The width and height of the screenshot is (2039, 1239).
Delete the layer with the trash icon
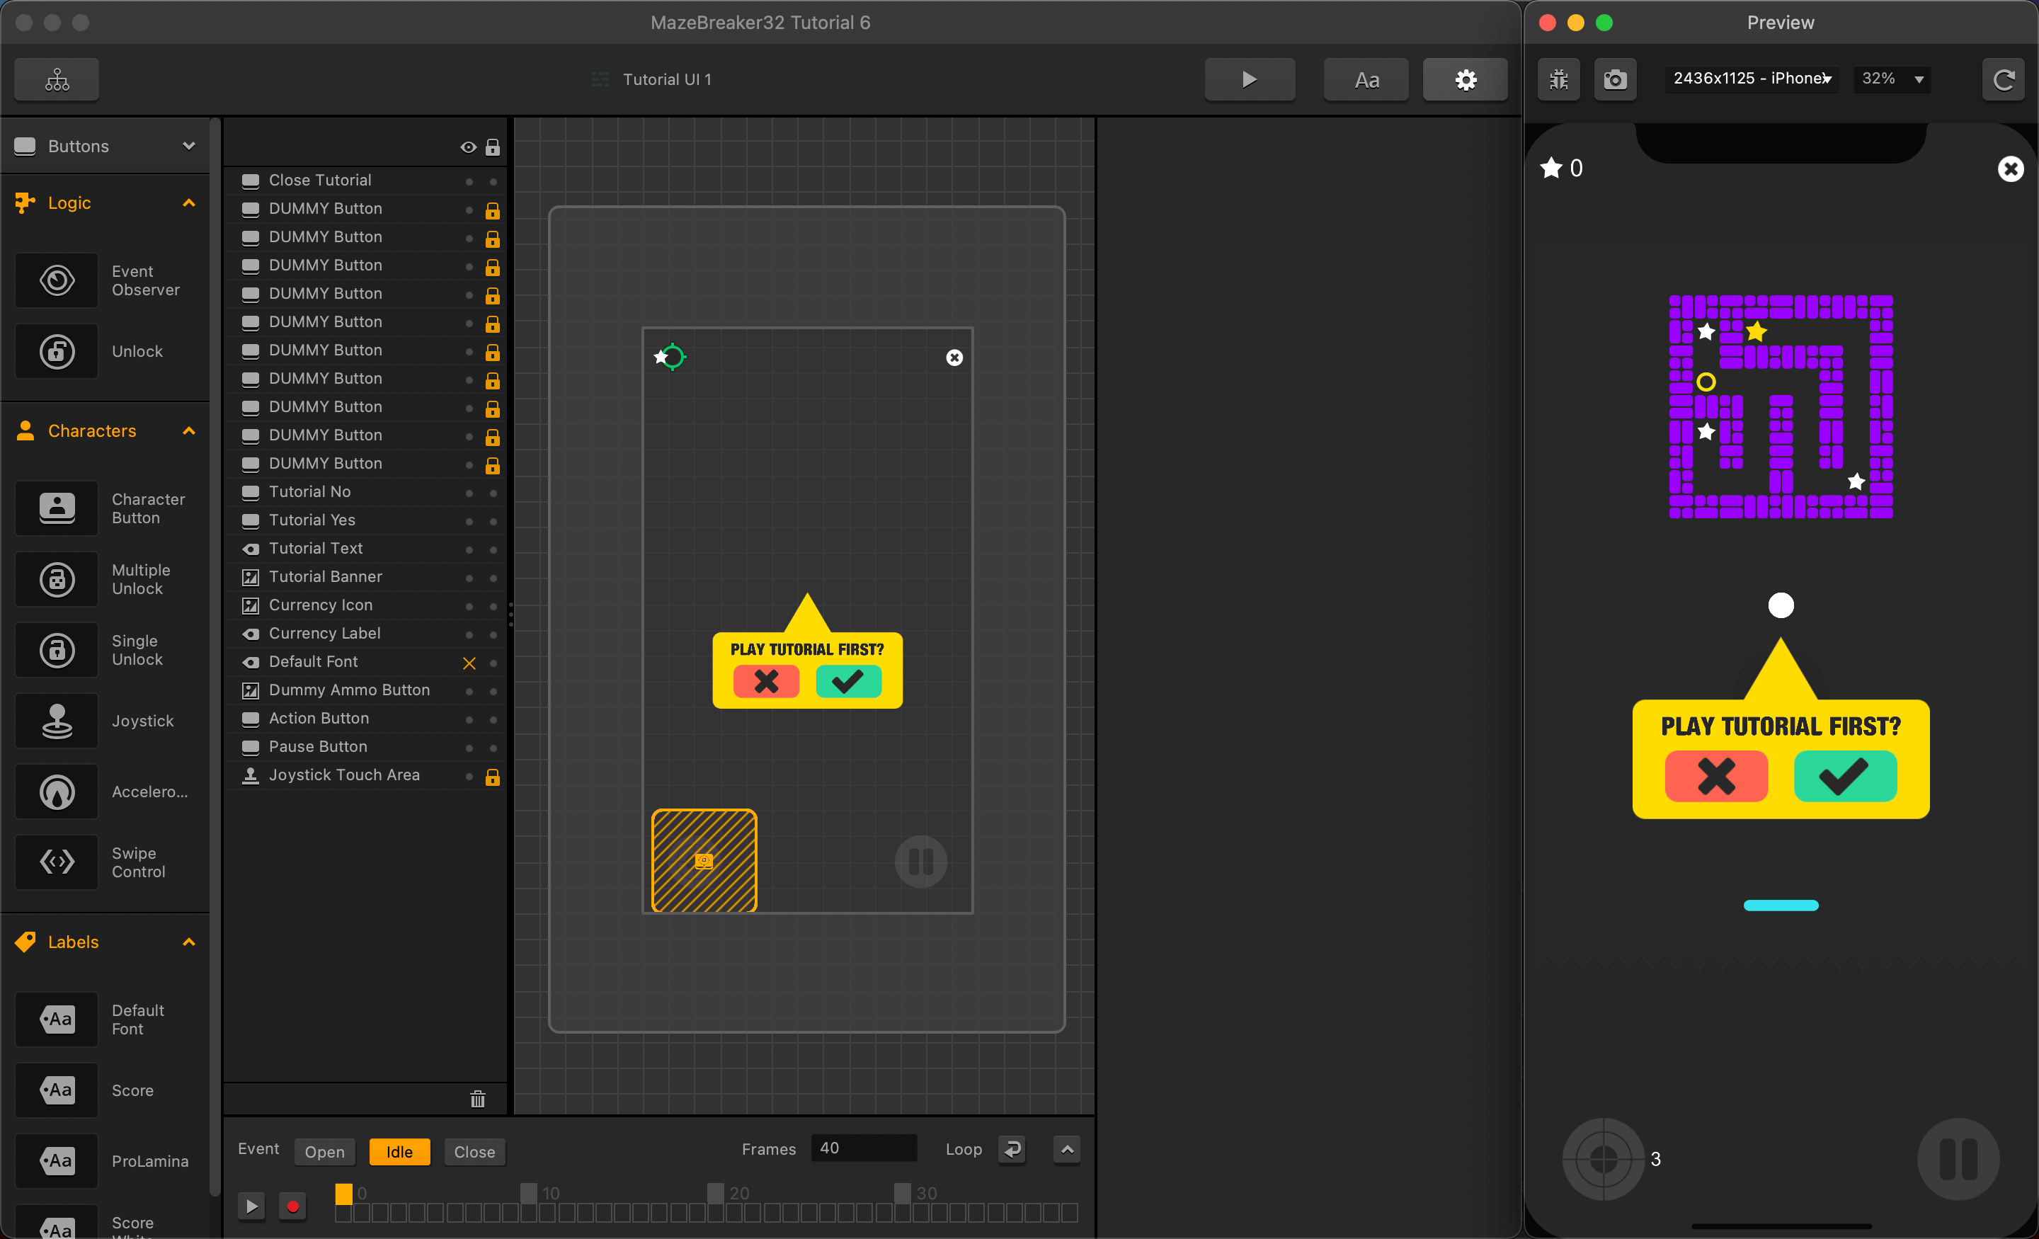[x=477, y=1098]
